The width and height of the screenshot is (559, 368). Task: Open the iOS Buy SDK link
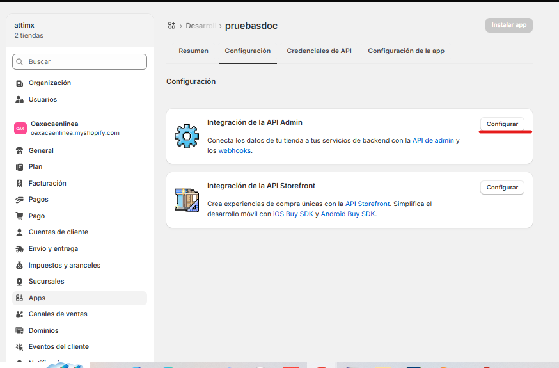[x=293, y=214]
